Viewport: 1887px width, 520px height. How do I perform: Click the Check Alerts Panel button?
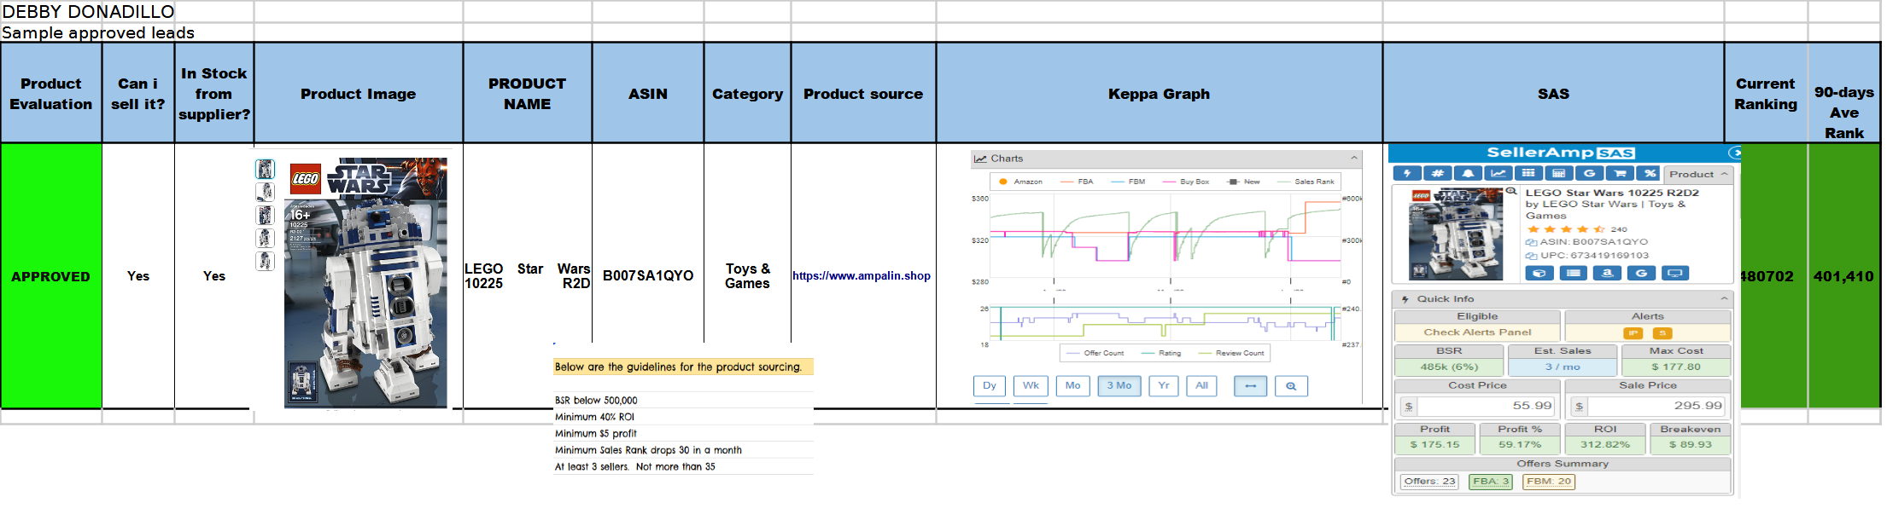pyautogui.click(x=1477, y=332)
